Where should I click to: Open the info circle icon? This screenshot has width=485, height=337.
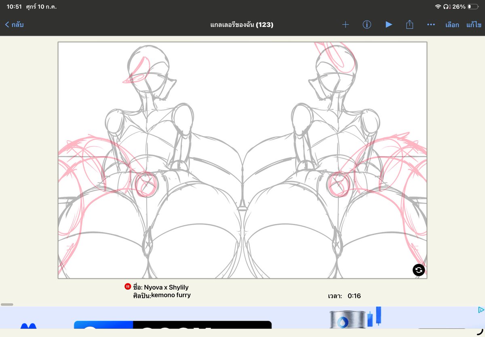pyautogui.click(x=367, y=25)
